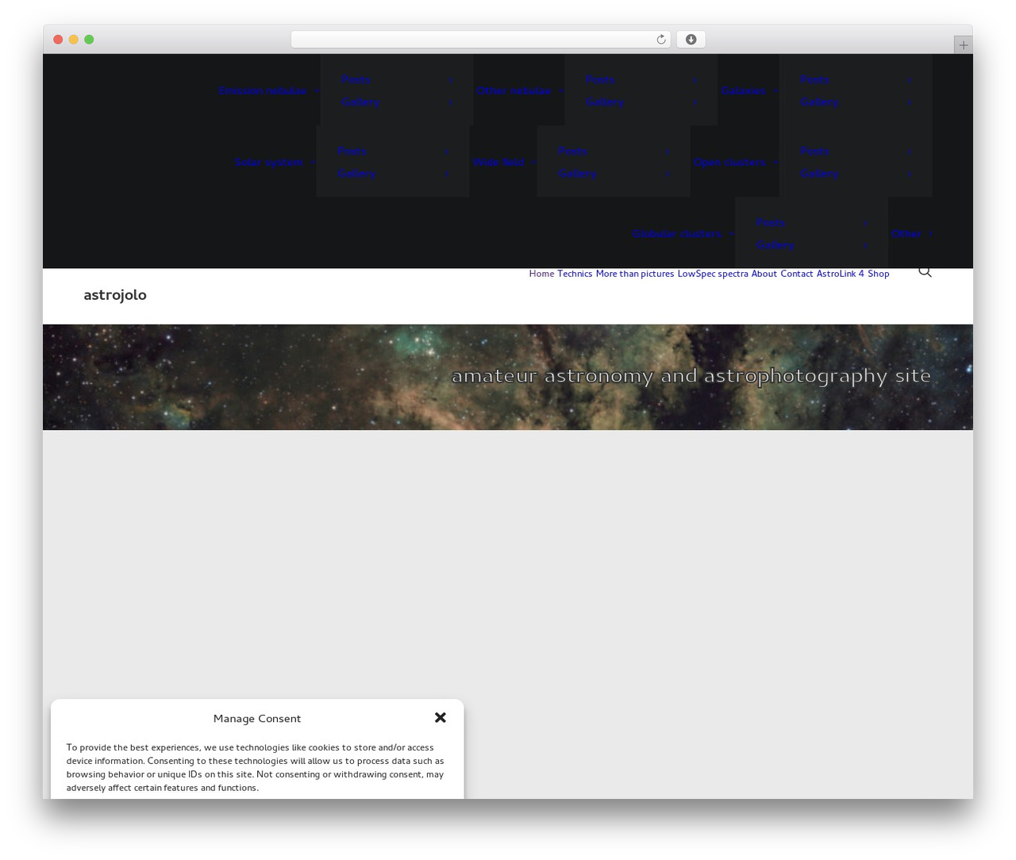The height and width of the screenshot is (860, 1016).
Task: Open Gallery under Emission nebulae
Action: [360, 102]
